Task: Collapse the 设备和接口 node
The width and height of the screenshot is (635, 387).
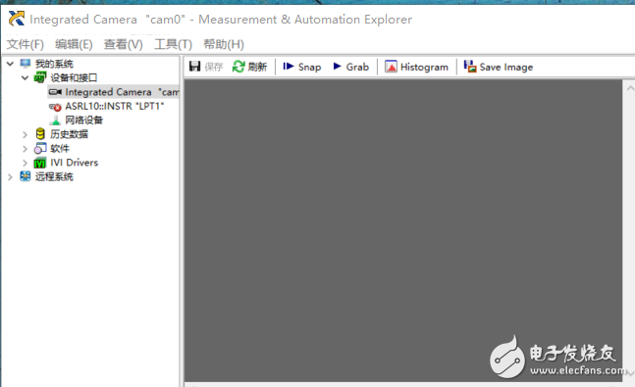Action: click(x=25, y=77)
